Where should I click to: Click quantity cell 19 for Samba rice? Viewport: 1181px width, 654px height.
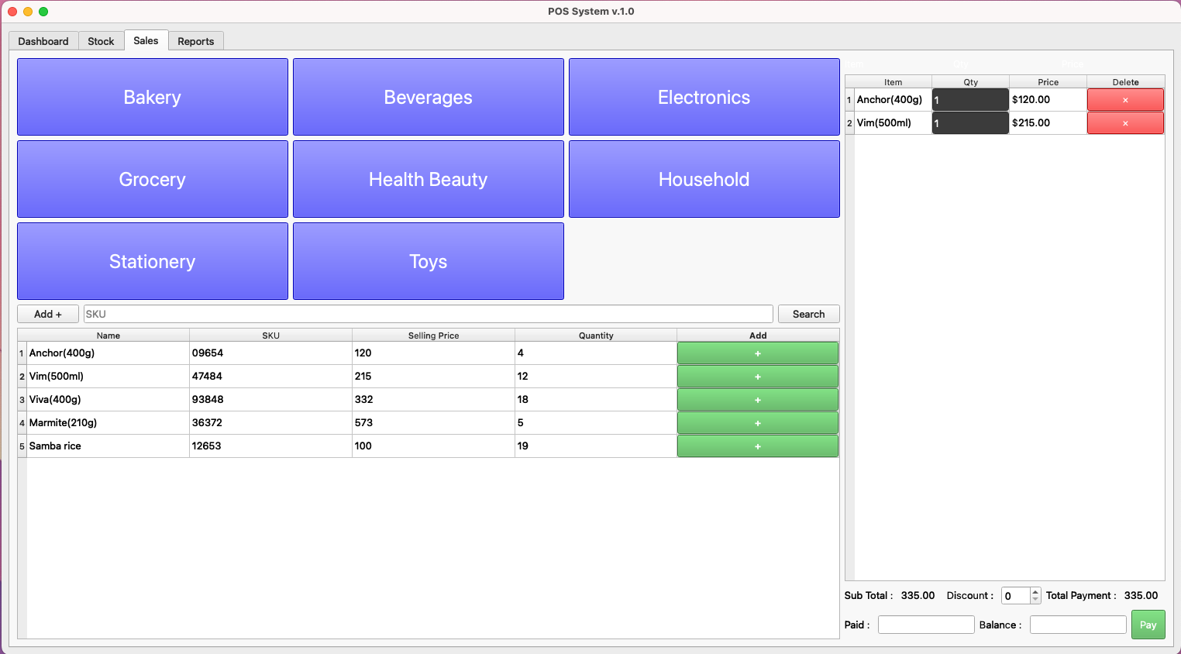596,446
